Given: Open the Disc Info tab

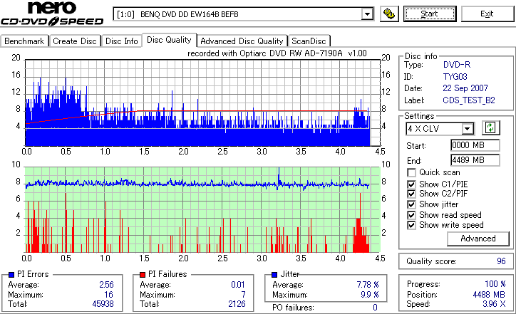Looking at the screenshot, I should coord(121,41).
